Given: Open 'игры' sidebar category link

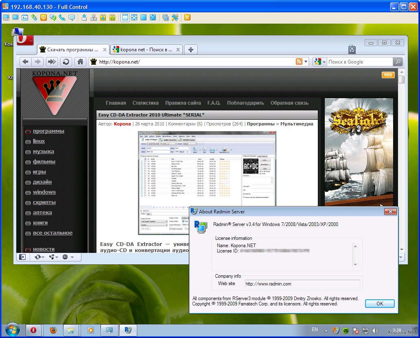Looking at the screenshot, I should pyautogui.click(x=39, y=172).
